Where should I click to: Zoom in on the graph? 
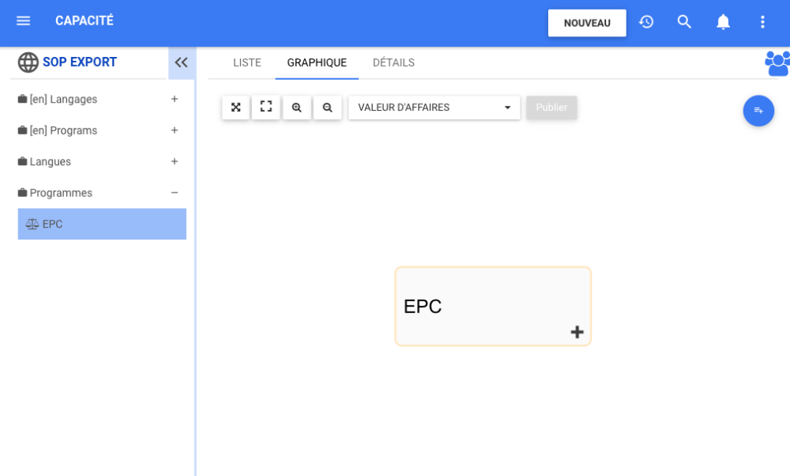(297, 108)
